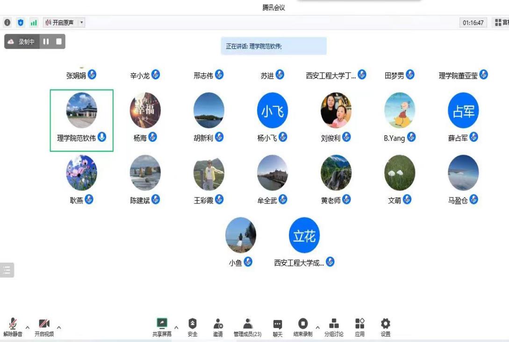
Task: Open 分组讨论 breakout rooms
Action: click(334, 327)
